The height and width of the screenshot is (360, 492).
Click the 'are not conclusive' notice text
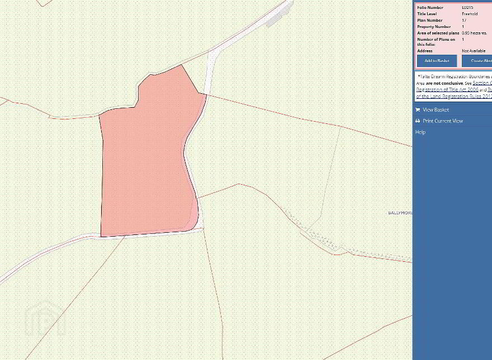pos(444,83)
